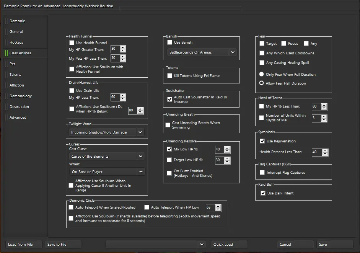
Task: Enable Kill Totems Using Fel Flame
Action: 169,76
